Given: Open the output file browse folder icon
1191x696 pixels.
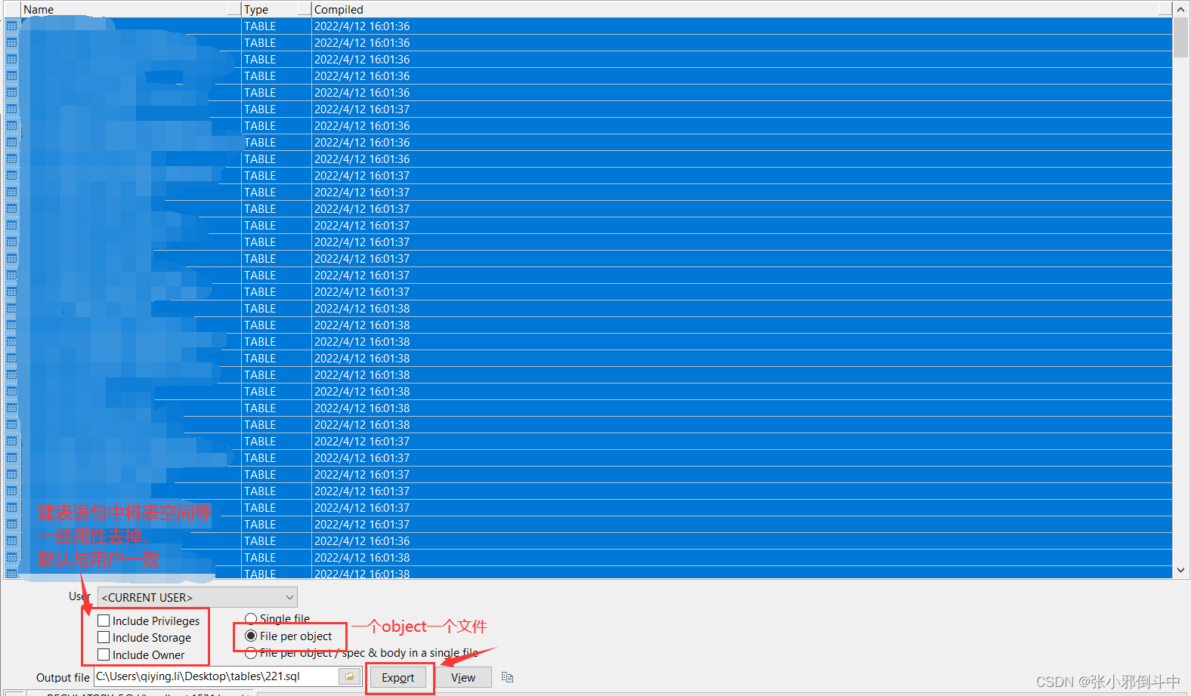Looking at the screenshot, I should 349,676.
